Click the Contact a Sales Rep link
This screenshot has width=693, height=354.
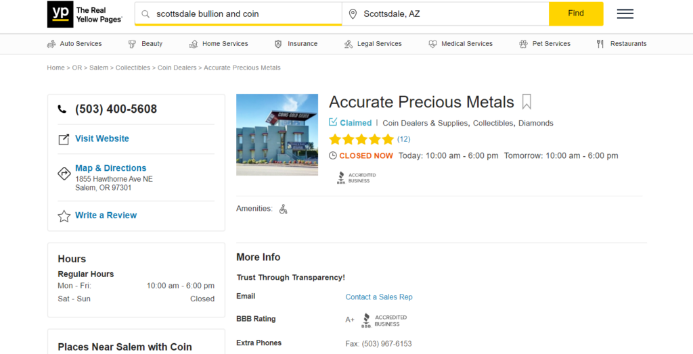tap(378, 297)
